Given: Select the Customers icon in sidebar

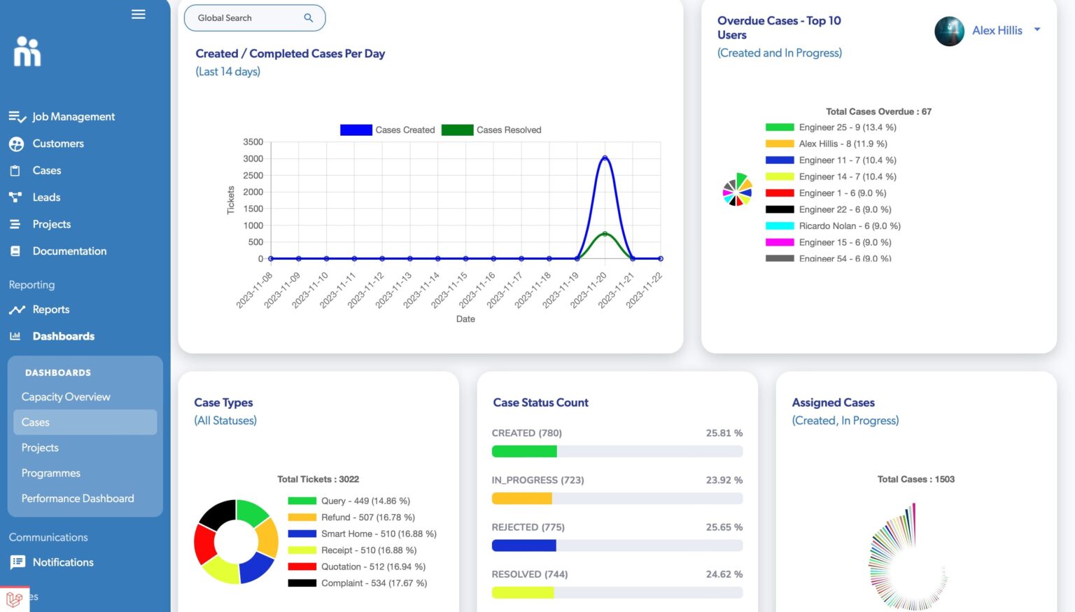Looking at the screenshot, I should [17, 144].
